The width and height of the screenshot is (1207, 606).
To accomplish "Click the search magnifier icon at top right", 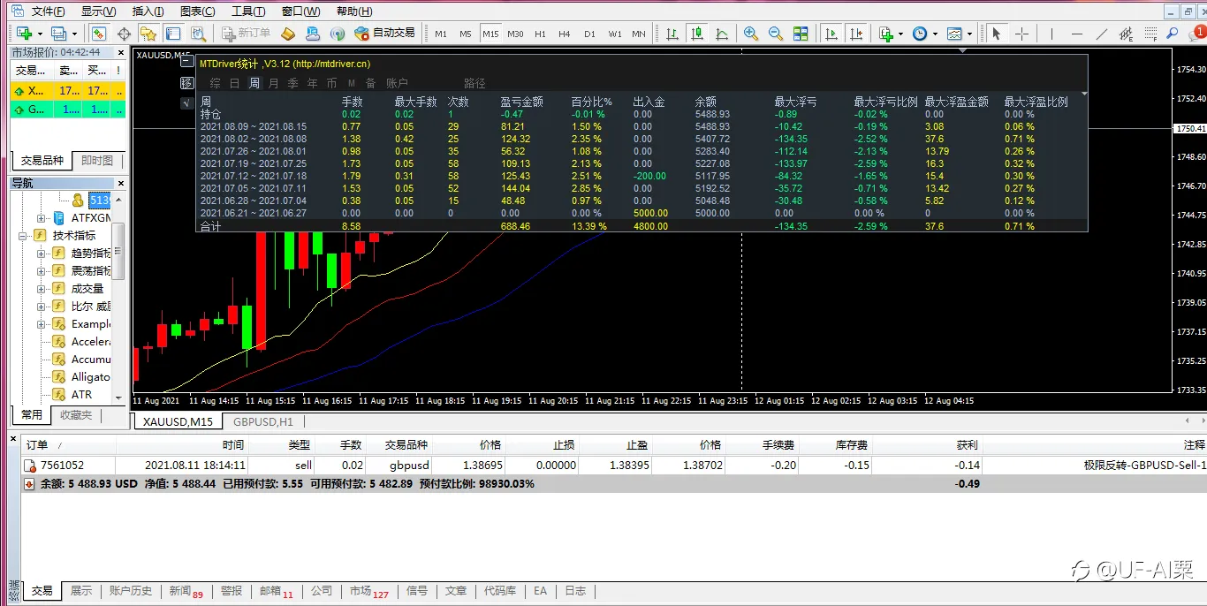I will tap(1173, 34).
